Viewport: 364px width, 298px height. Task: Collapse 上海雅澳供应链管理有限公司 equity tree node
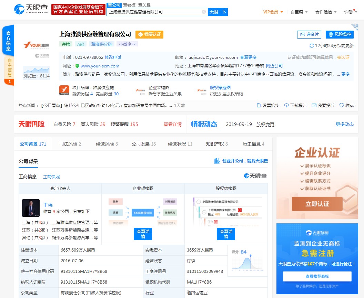click(199, 202)
